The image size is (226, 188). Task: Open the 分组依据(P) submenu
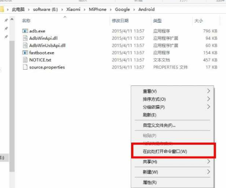pos(172,107)
